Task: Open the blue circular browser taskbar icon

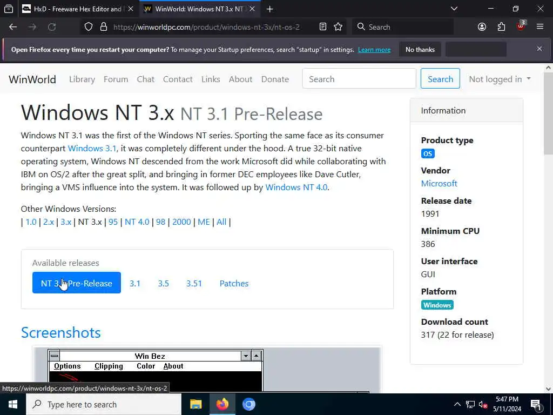Action: click(x=248, y=404)
